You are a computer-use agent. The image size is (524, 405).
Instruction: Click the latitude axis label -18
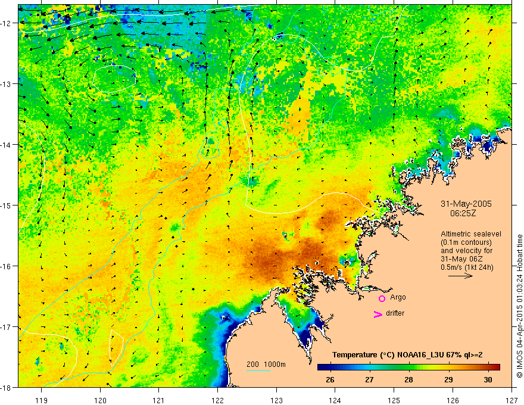click(7, 387)
